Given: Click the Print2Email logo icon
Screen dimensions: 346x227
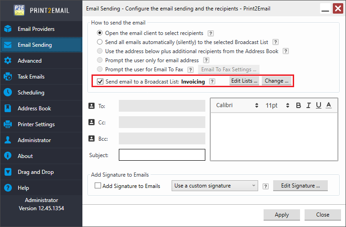Looking at the screenshot, I should 20,10.
